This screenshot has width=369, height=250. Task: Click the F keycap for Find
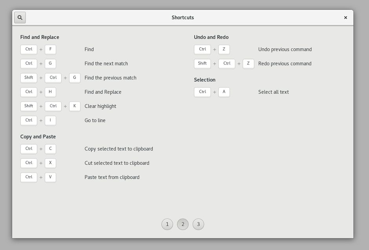[50, 49]
